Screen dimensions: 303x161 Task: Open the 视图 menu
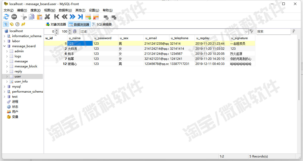point(49,10)
